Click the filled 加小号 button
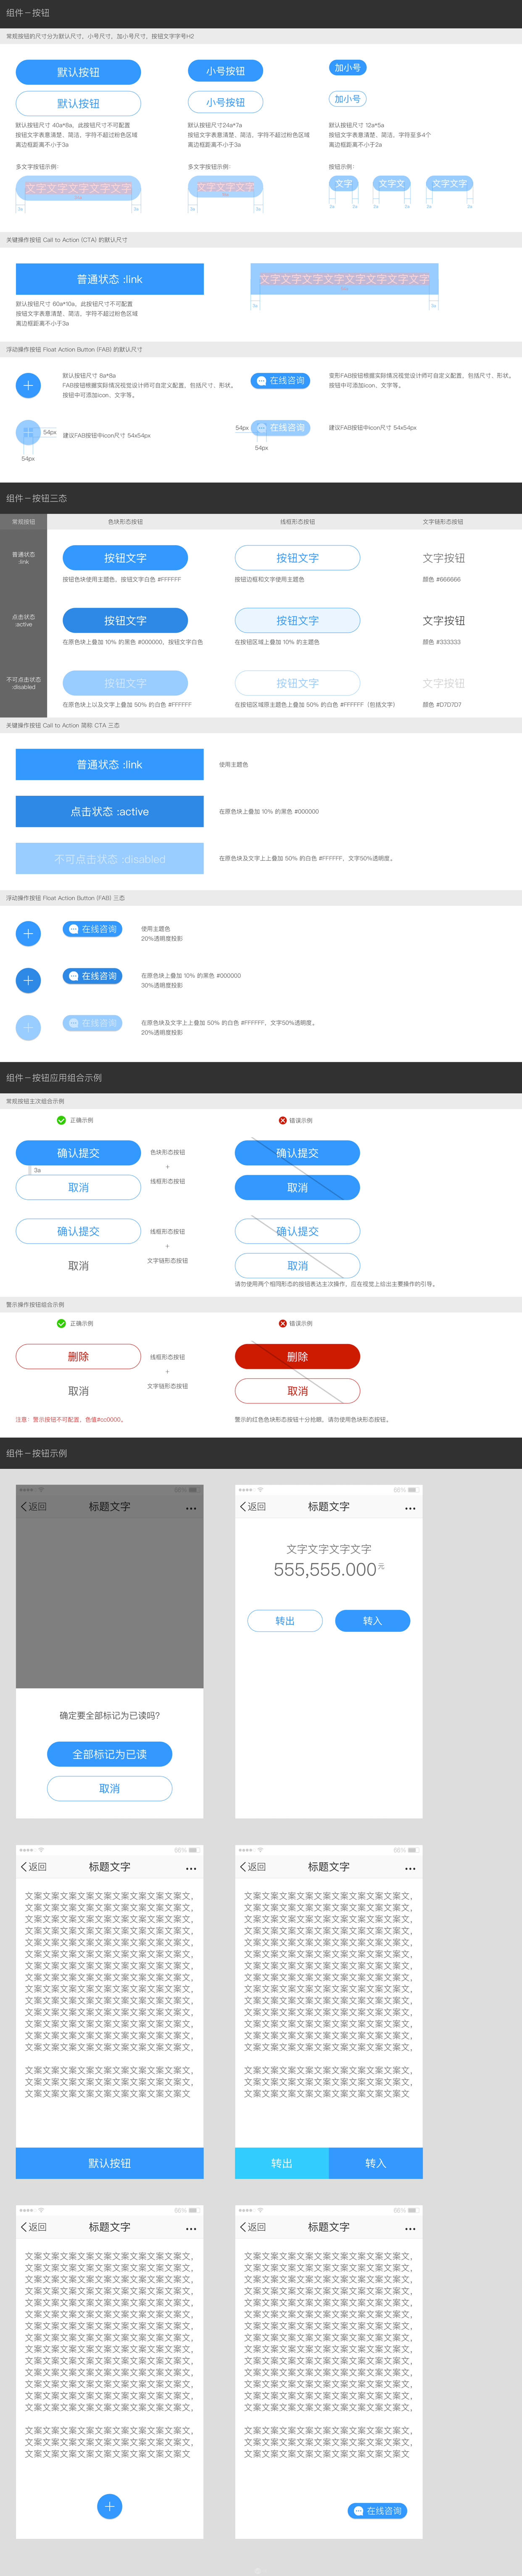The height and width of the screenshot is (2576, 522). [x=347, y=68]
